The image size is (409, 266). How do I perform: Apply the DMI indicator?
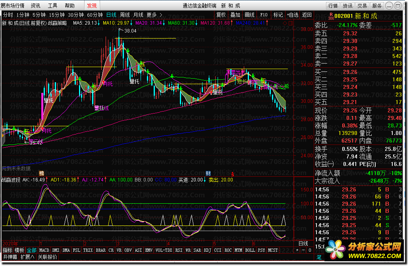[x=56, y=250]
